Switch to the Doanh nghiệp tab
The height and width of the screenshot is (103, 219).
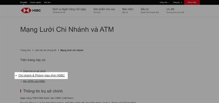click(x=36, y=2)
